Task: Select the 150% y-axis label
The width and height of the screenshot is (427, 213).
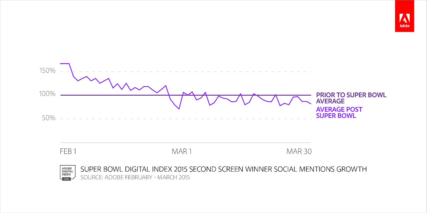Action: click(x=47, y=71)
